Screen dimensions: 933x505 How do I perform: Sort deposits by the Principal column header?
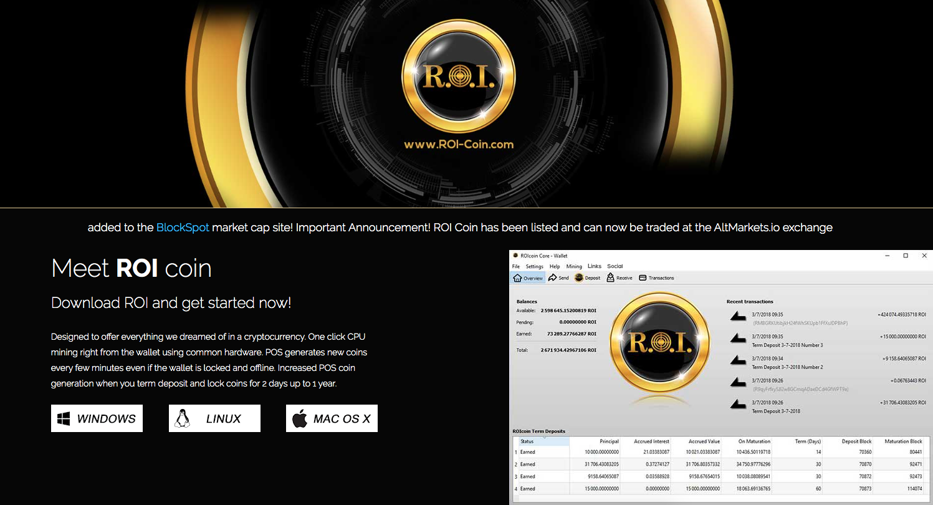595,441
